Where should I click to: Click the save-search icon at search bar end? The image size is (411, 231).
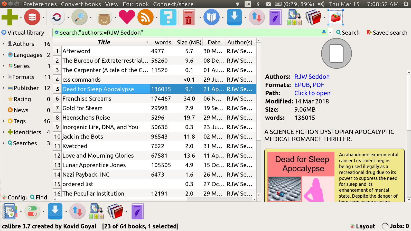pyautogui.click(x=324, y=33)
